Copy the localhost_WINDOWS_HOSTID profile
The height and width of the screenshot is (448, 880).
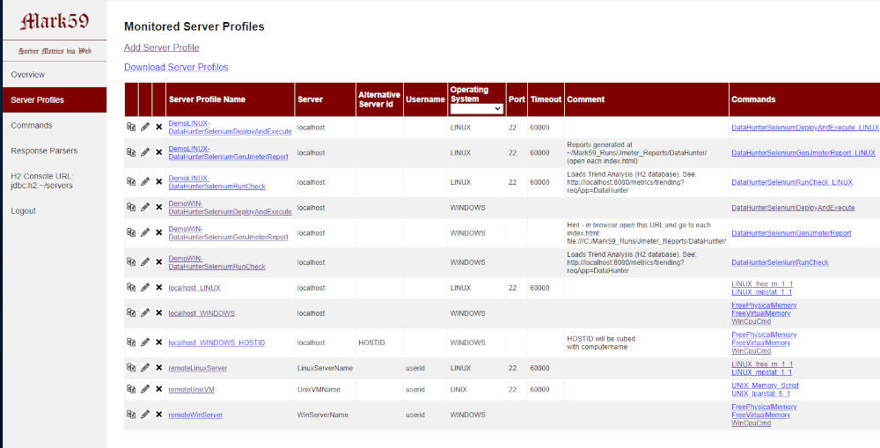click(131, 342)
